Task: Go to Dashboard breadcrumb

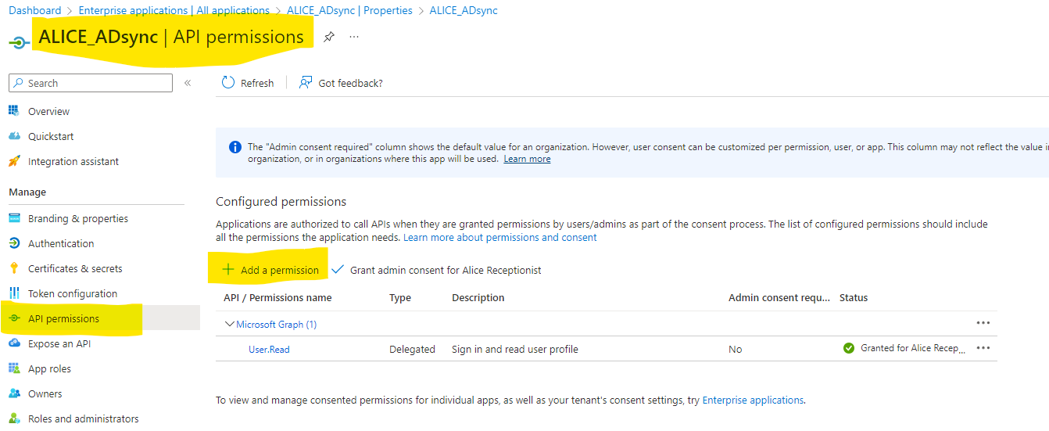Action: 34,10
